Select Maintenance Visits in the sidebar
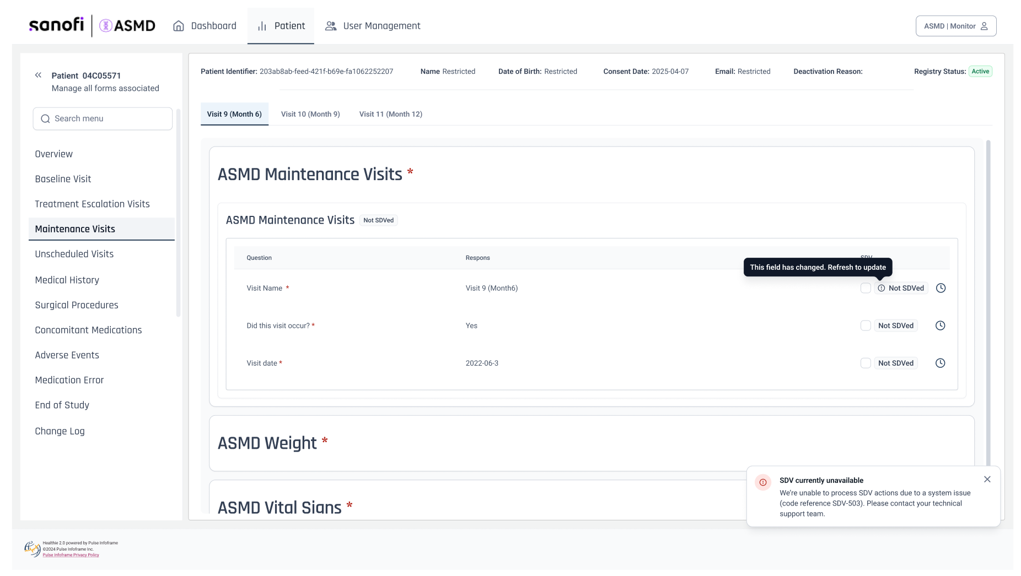Viewport: 1021px width, 576px height. coord(101,229)
